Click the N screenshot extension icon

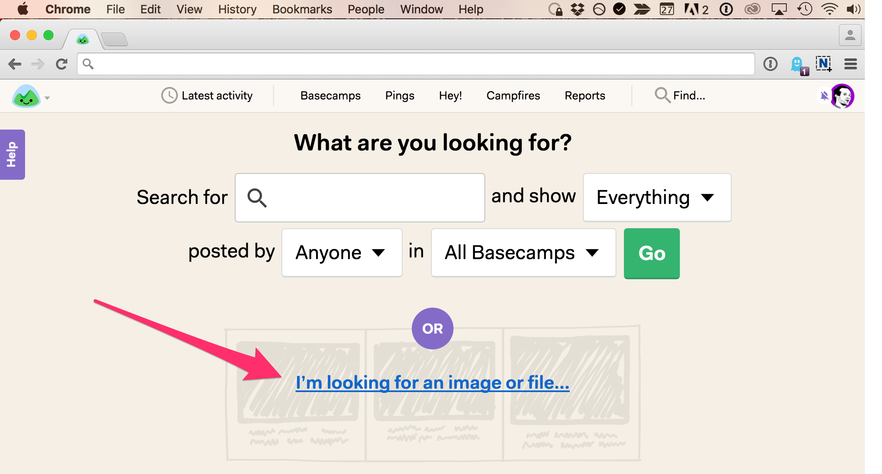point(824,64)
